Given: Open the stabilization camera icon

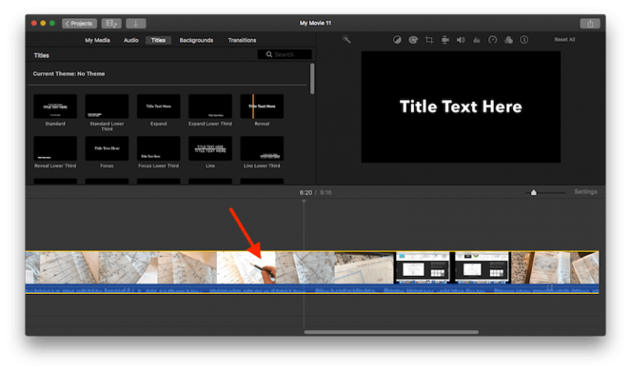Looking at the screenshot, I should coord(444,39).
